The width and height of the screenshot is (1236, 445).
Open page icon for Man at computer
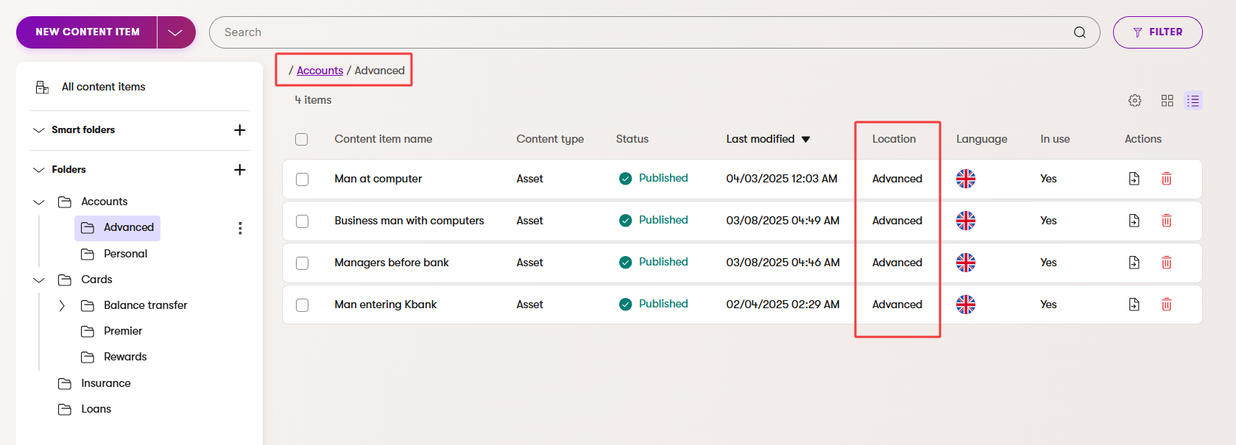[1134, 179]
